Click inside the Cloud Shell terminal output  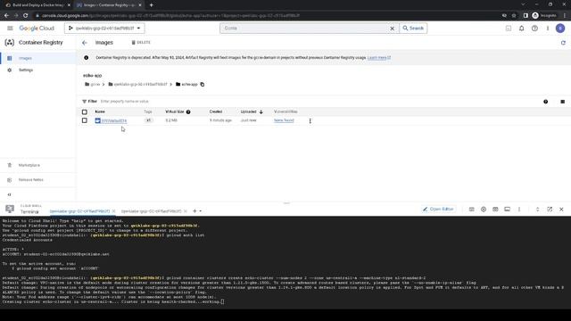pyautogui.click(x=285, y=262)
